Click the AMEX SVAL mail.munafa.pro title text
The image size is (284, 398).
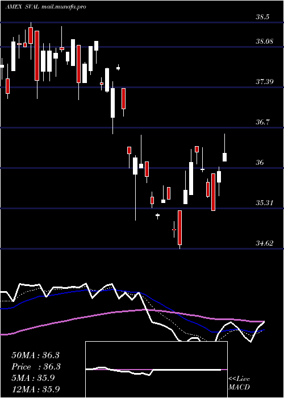click(45, 7)
